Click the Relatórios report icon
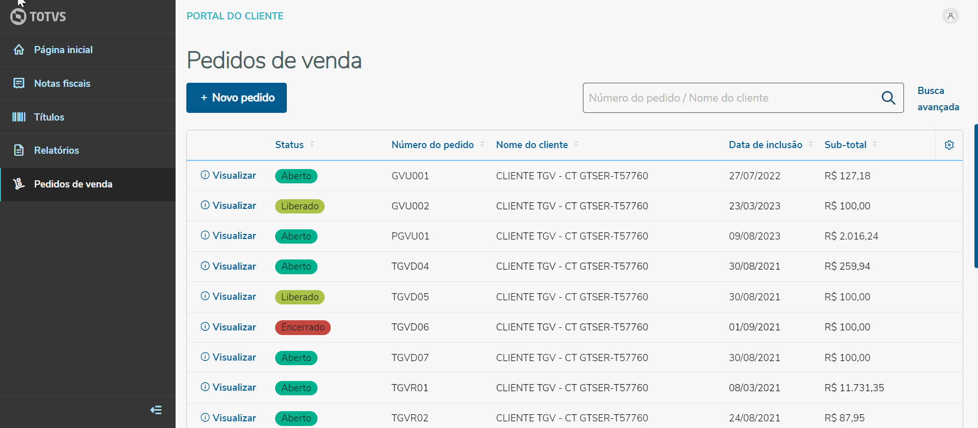This screenshot has width=978, height=428. 19,150
